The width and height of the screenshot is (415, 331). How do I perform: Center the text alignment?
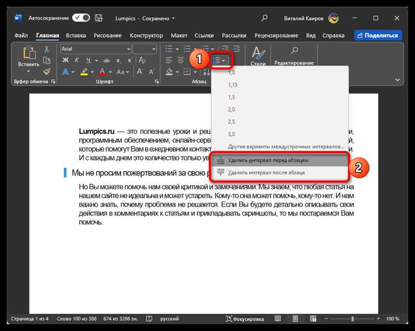pos(180,60)
